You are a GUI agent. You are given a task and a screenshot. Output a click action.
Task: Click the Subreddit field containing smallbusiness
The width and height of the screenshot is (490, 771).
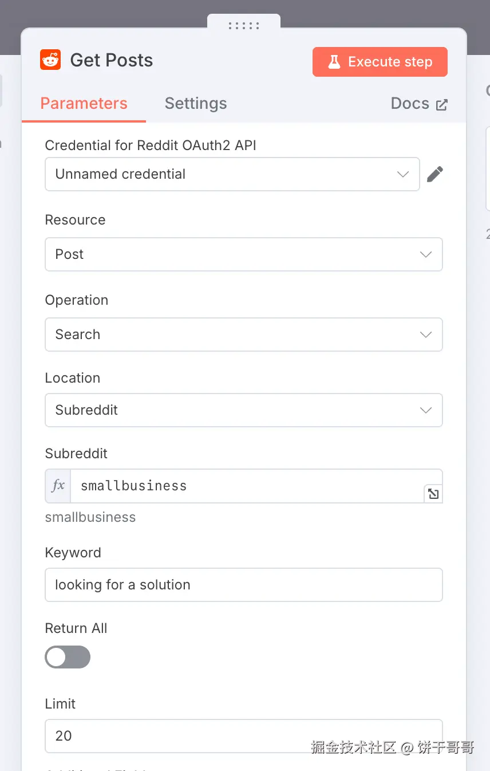click(x=246, y=486)
